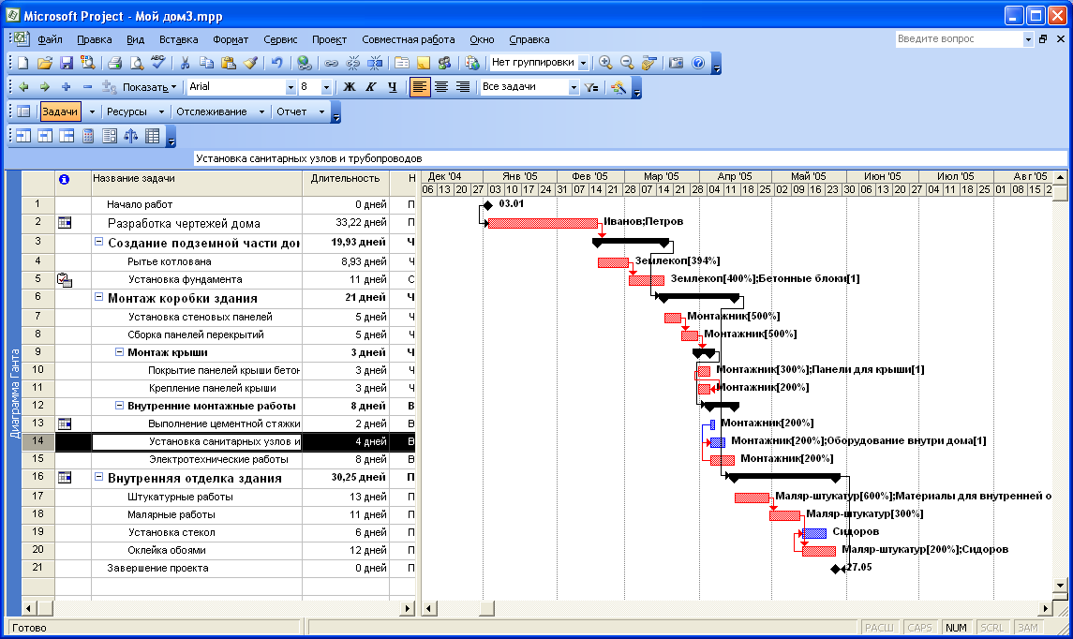This screenshot has width=1073, height=639.
Task: Open the Совместная работа menu
Action: [x=408, y=39]
